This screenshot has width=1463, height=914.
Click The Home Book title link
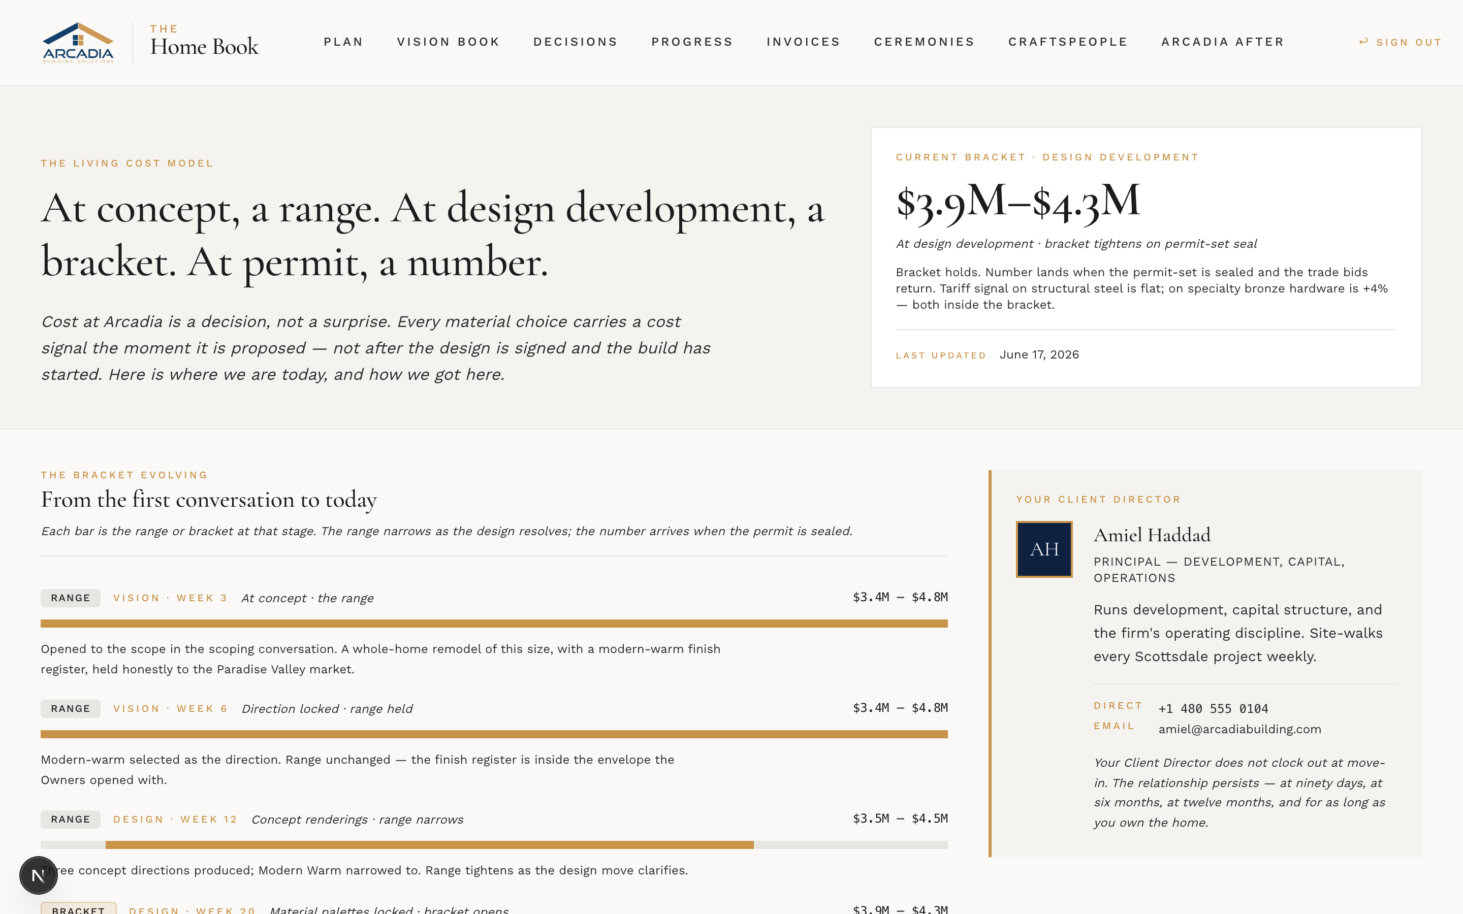coord(204,41)
